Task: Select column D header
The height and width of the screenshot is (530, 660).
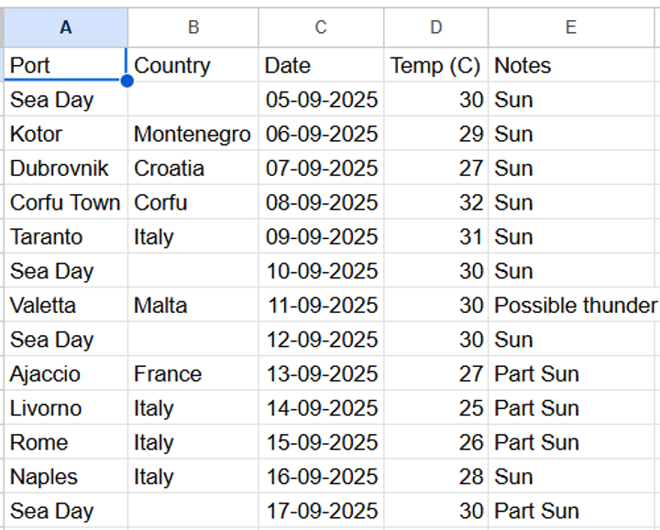Action: (x=436, y=27)
